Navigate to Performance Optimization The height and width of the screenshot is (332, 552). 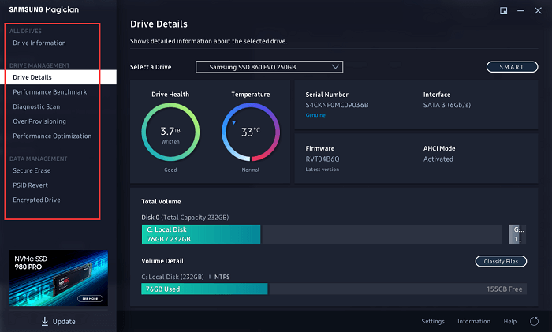(52, 136)
